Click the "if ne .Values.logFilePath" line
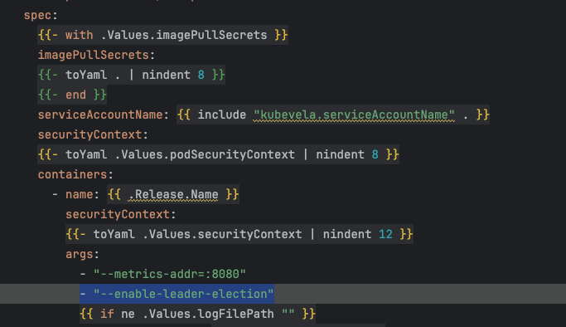This screenshot has width=566, height=327. click(x=197, y=314)
